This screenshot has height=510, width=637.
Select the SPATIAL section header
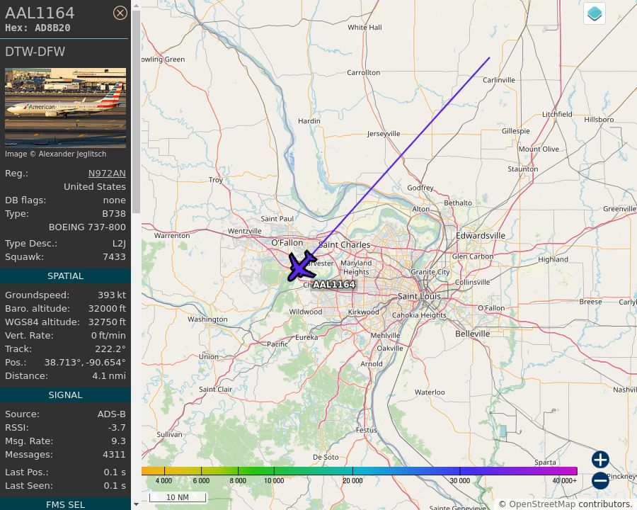click(x=65, y=276)
